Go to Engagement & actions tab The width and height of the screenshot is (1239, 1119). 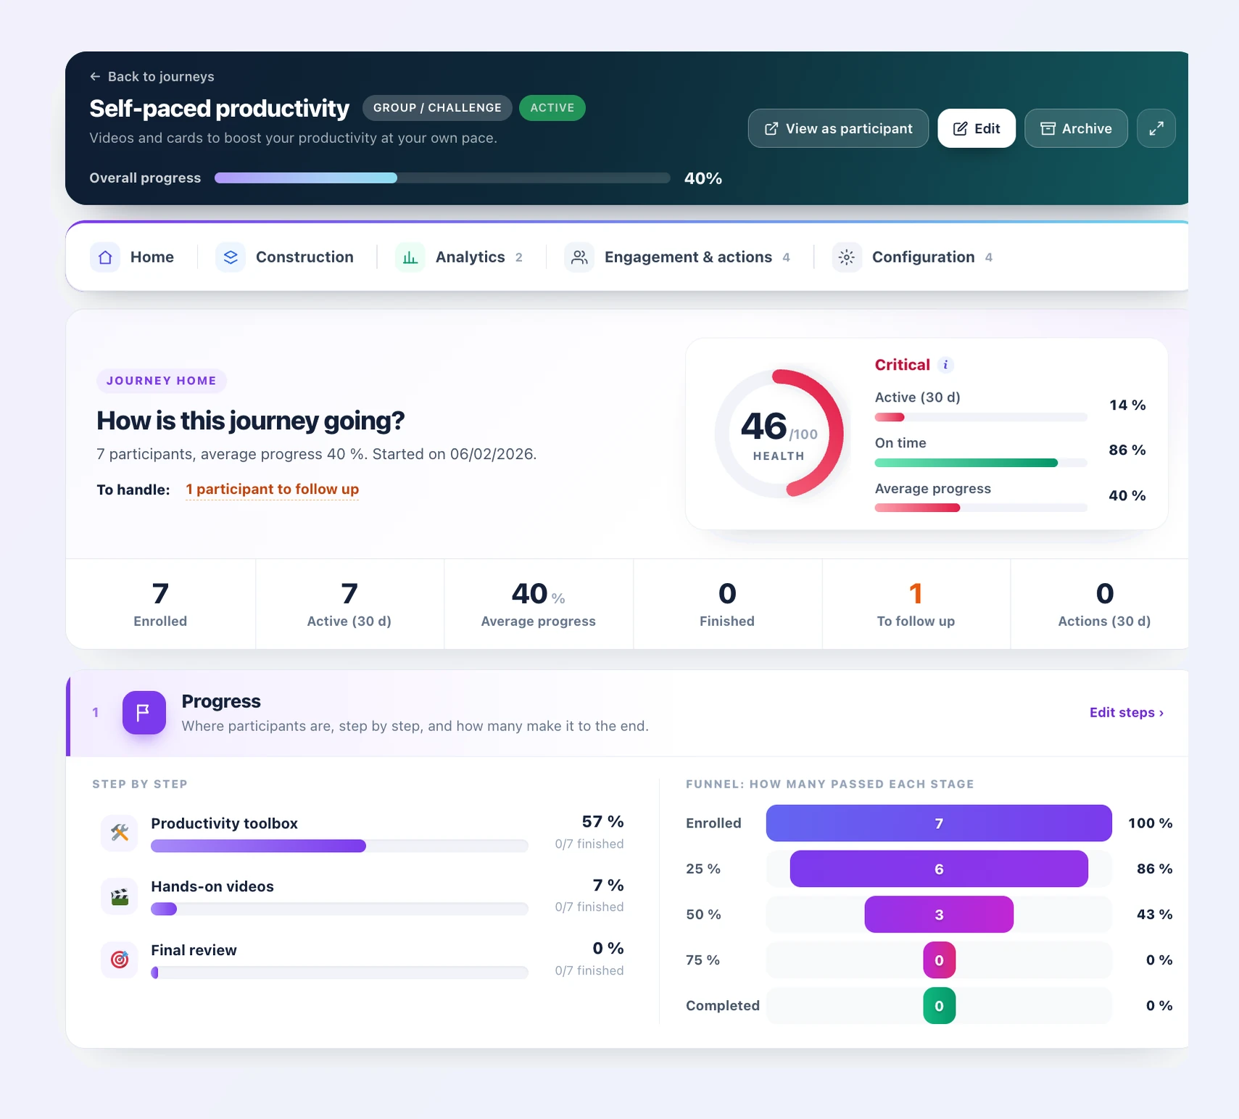678,257
